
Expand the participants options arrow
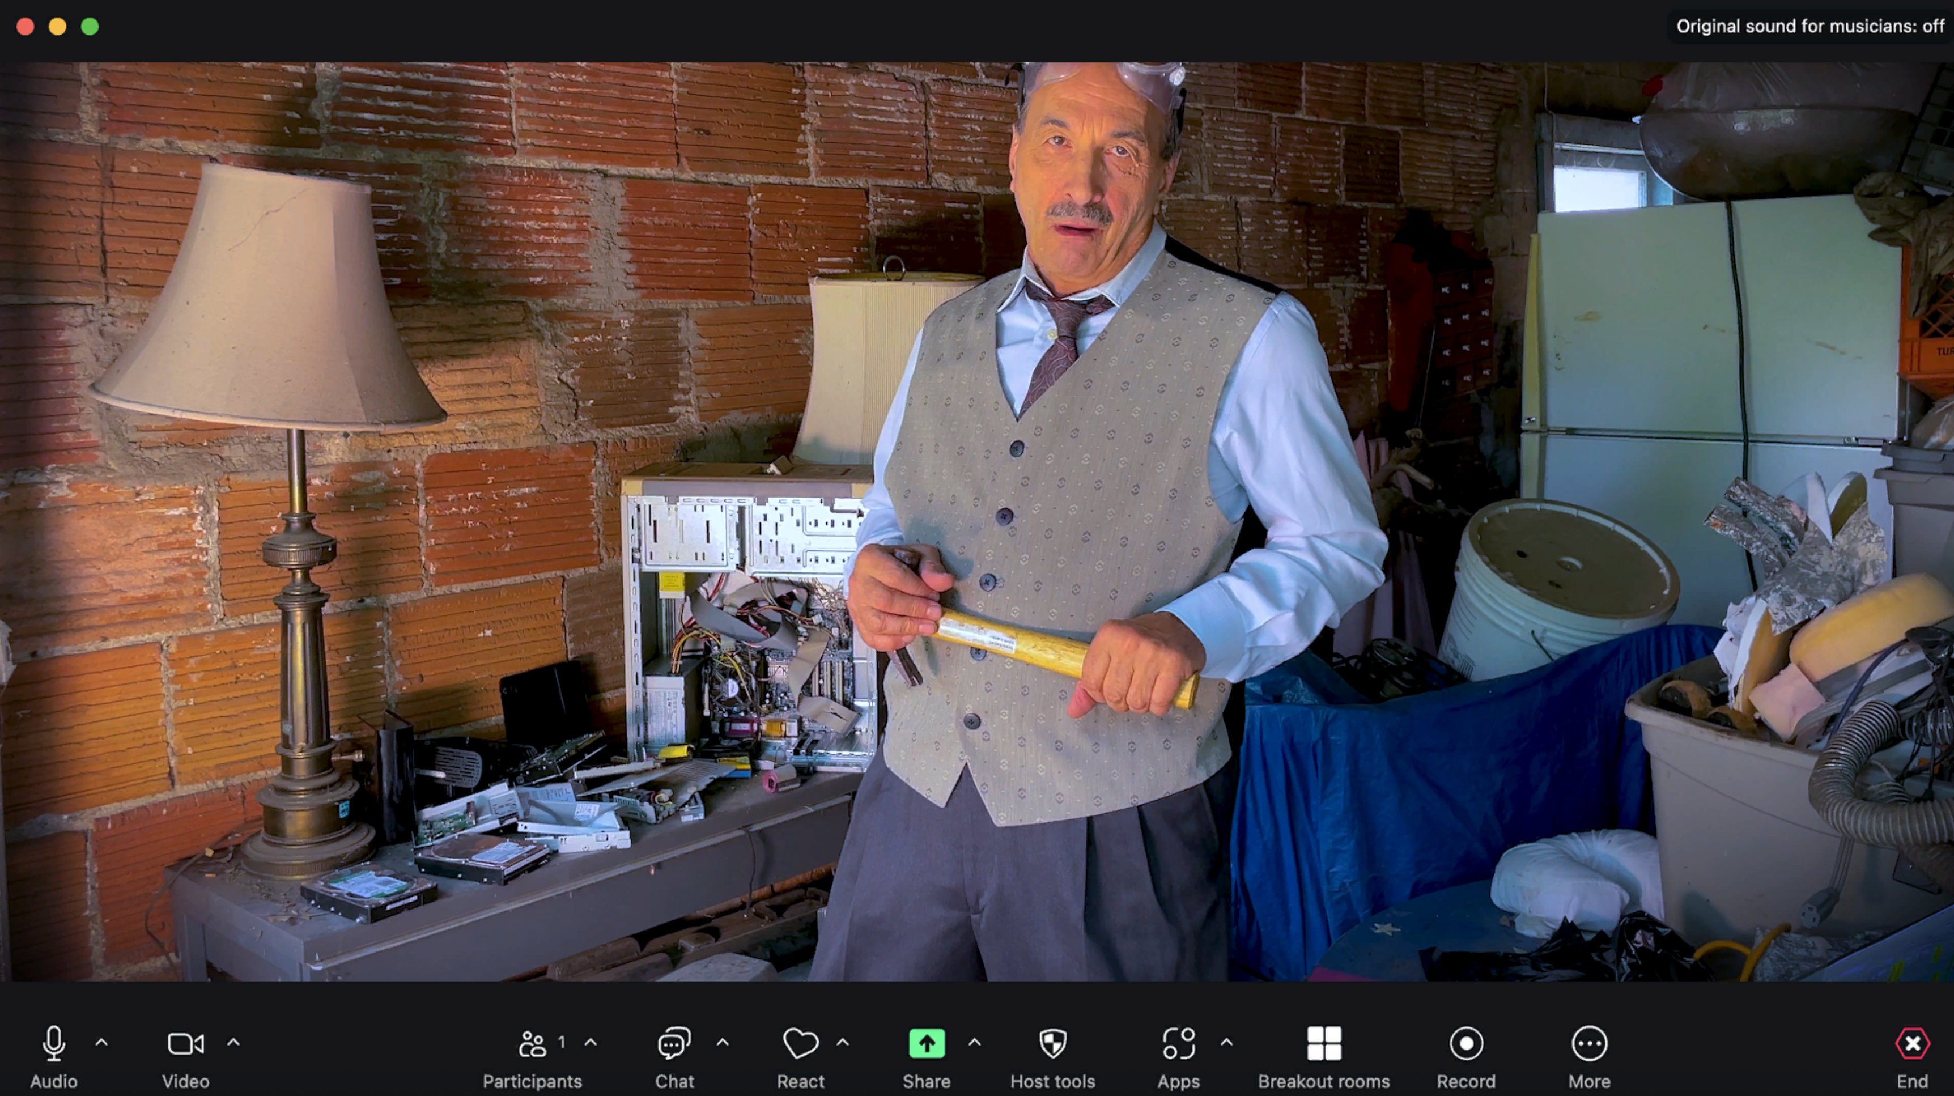pyautogui.click(x=591, y=1043)
